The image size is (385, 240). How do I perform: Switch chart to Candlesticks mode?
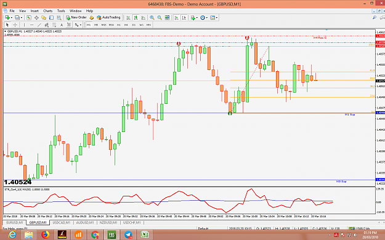(x=136, y=18)
